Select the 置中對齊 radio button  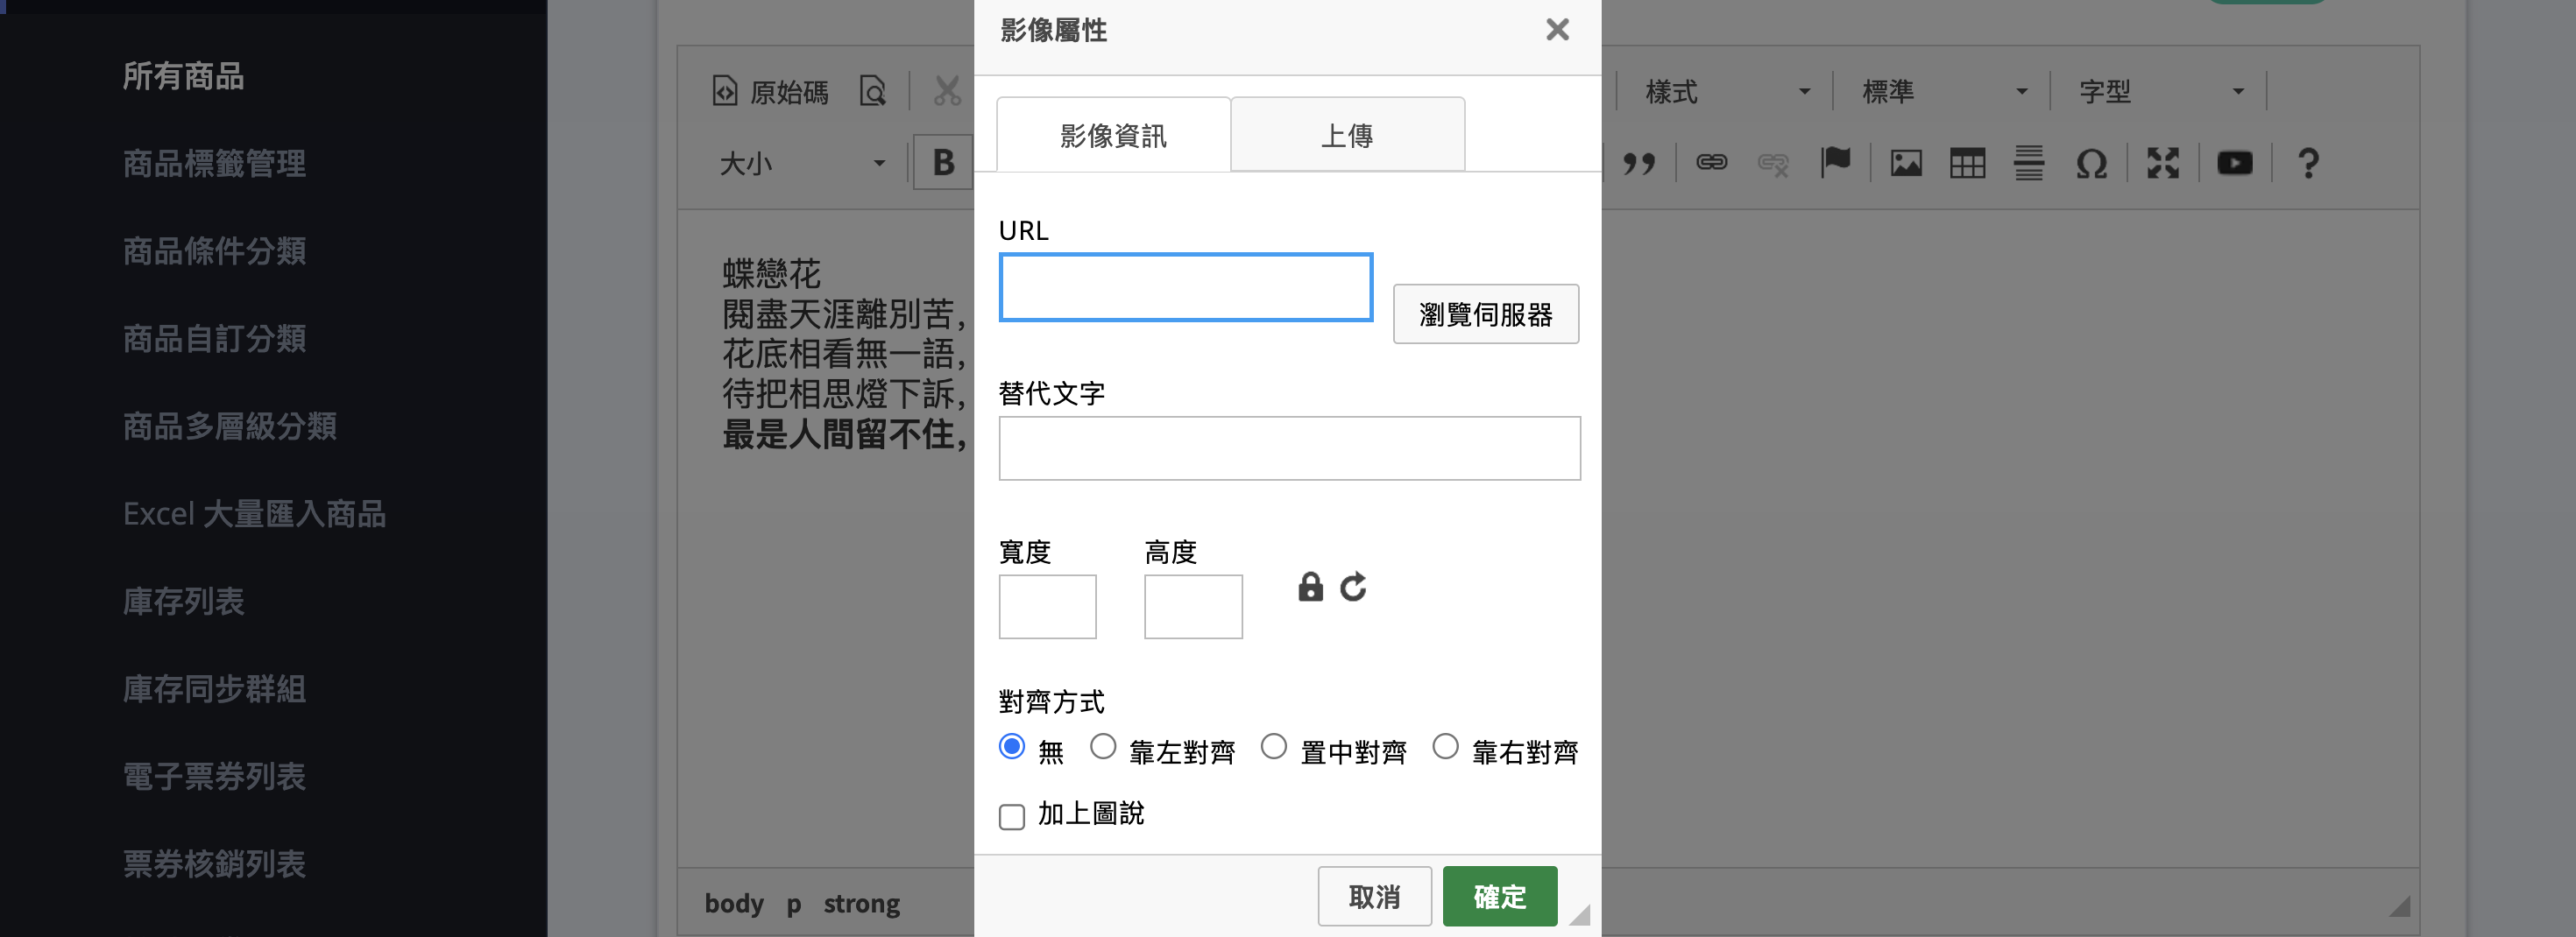coord(1274,747)
